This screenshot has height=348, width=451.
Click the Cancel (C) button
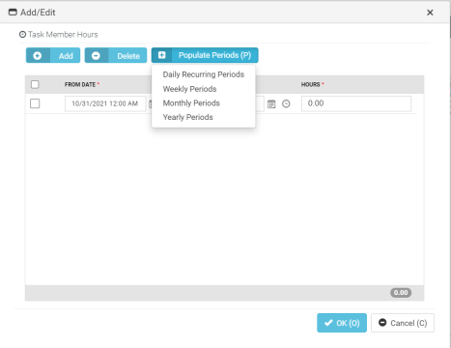point(403,323)
